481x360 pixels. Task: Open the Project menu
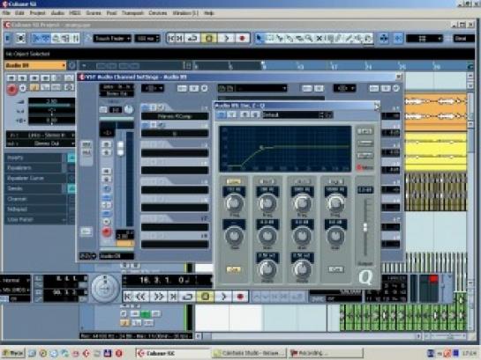(x=37, y=13)
